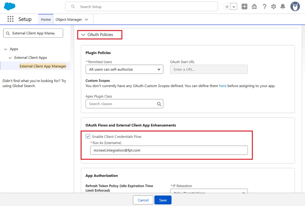Image resolution: width=305 pixels, height=206 pixels.
Task: Open the notifications bell icon
Action: tap(283, 7)
